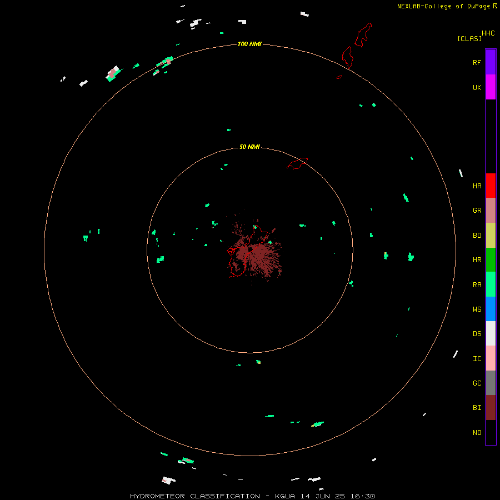Click the "IC" legend label
This screenshot has width=500, height=500.
click(x=477, y=358)
